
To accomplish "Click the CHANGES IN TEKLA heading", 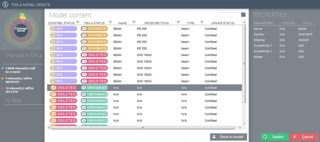I will tap(24, 56).
